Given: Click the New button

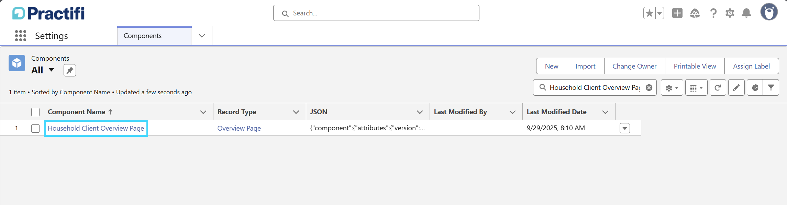Looking at the screenshot, I should 552,66.
